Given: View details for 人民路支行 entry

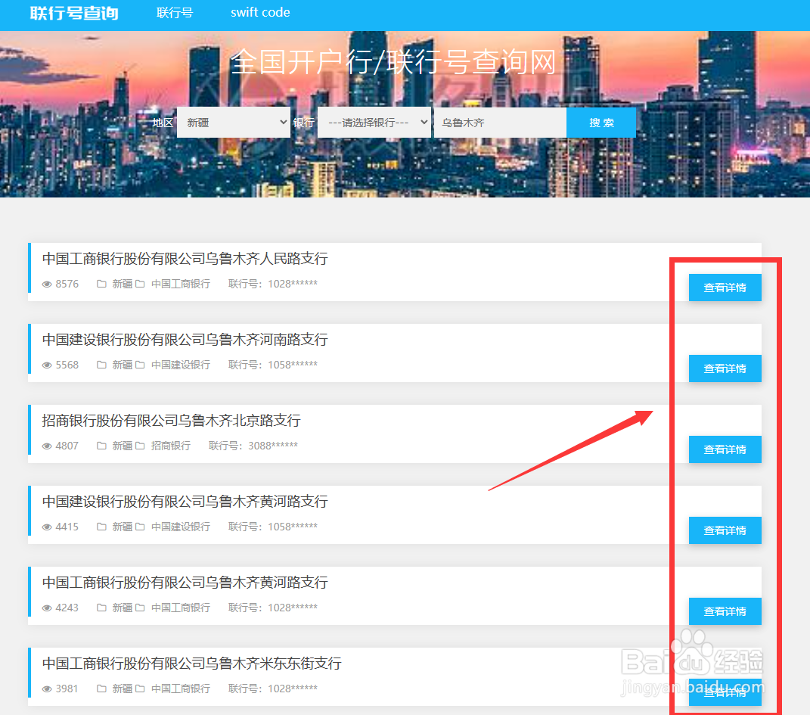Looking at the screenshot, I should [725, 288].
